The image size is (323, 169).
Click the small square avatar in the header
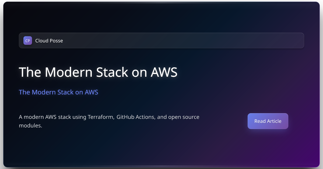tap(28, 41)
